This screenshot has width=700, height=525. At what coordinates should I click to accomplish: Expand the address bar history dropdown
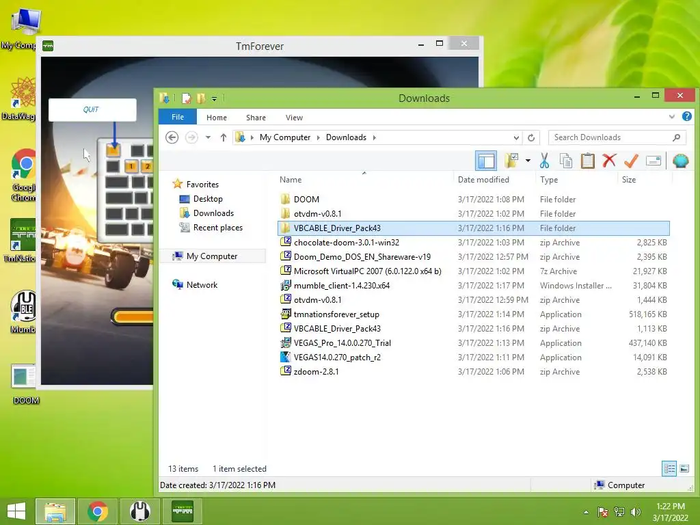tap(516, 137)
